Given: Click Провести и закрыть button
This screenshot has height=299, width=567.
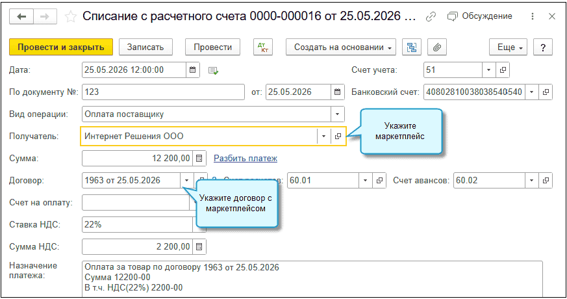Looking at the screenshot, I should tap(61, 47).
